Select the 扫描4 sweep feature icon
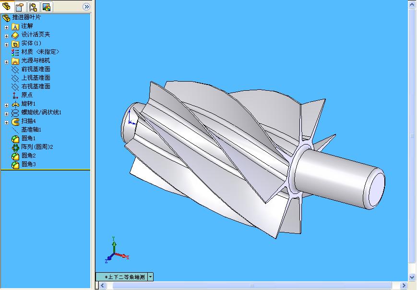The height and width of the screenshot is (290, 417). point(15,121)
